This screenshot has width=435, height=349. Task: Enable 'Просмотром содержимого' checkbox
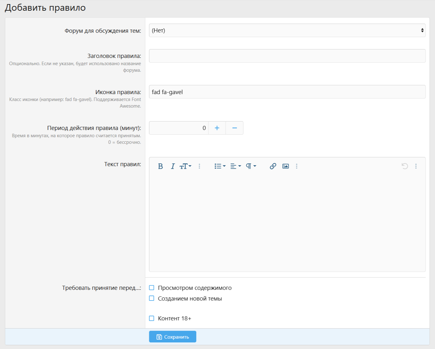click(152, 288)
